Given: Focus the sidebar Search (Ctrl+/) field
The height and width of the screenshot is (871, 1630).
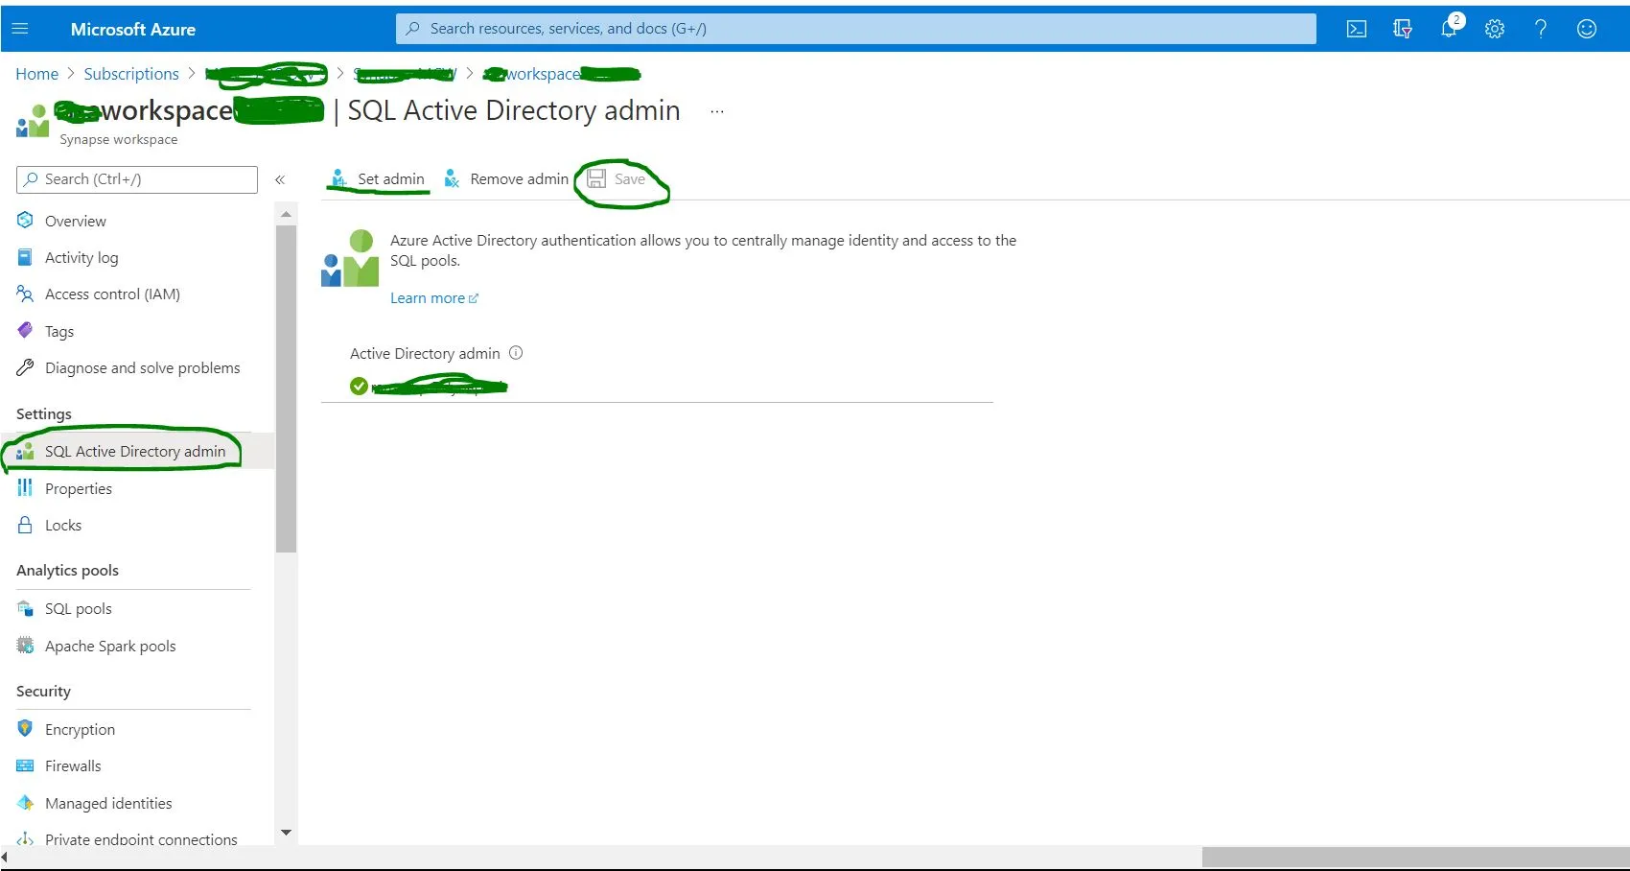Looking at the screenshot, I should (x=137, y=179).
